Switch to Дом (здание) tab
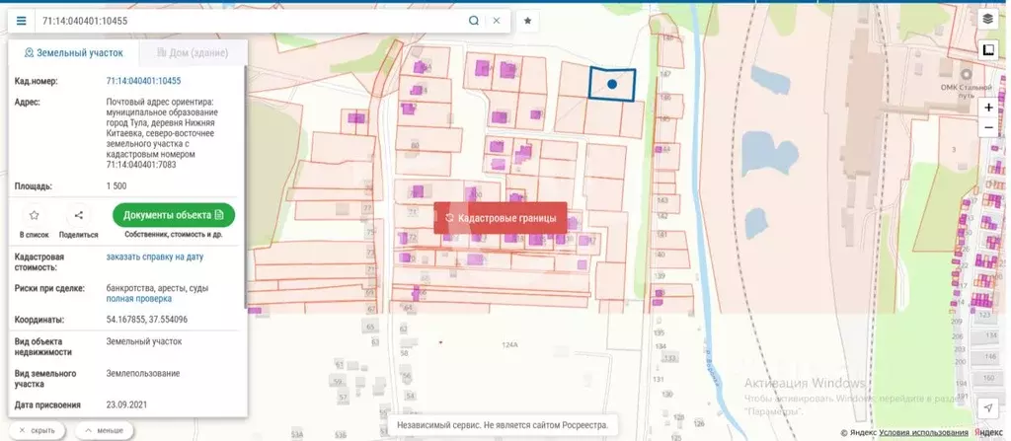Image resolution: width=1011 pixels, height=441 pixels. 193,53
